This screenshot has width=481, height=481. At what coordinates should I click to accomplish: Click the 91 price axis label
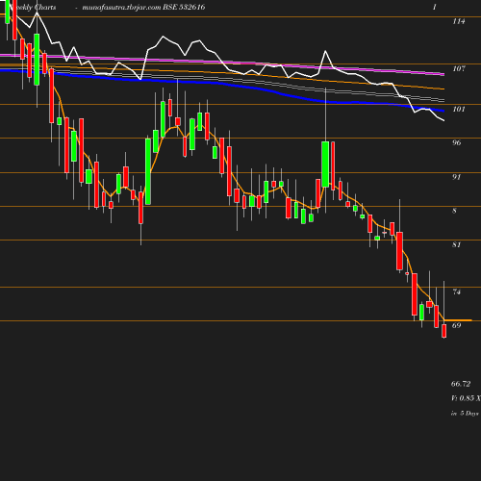pos(457,177)
